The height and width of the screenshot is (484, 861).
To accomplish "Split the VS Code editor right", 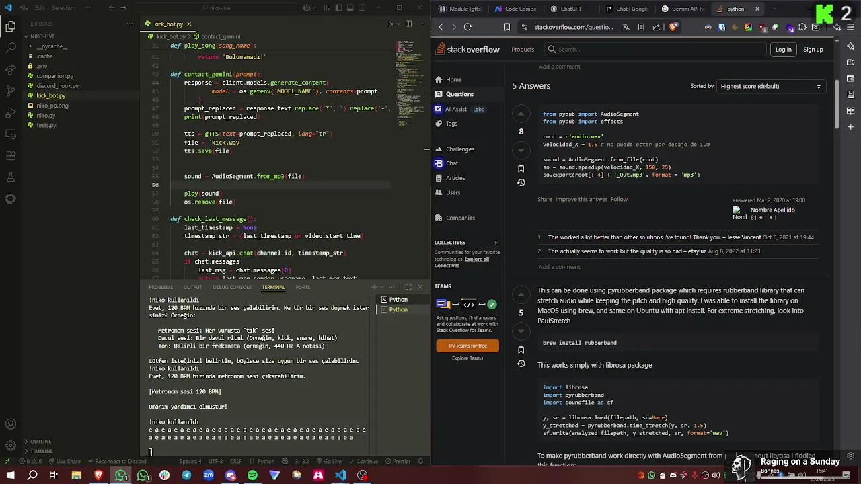I will pos(408,24).
